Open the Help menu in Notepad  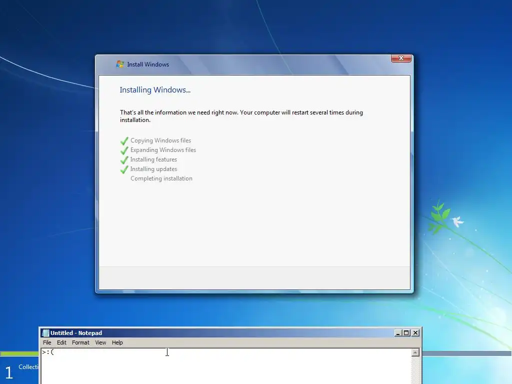pyautogui.click(x=117, y=342)
